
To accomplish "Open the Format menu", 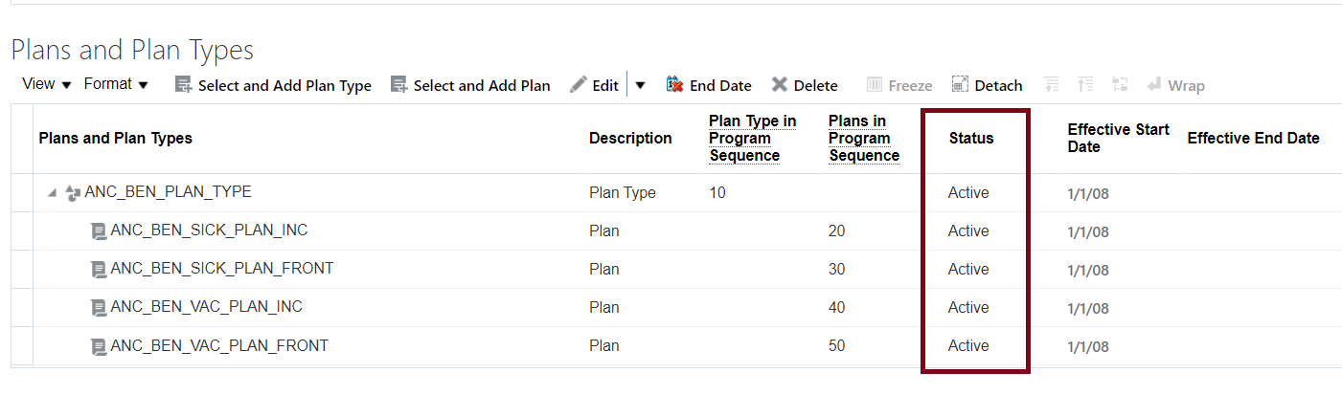I will coord(116,84).
